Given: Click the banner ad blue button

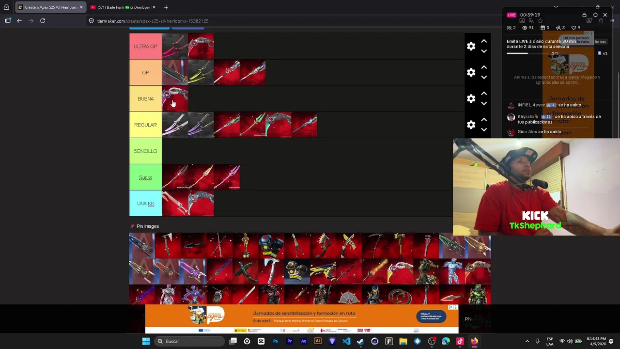Looking at the screenshot, I should 431,317.
